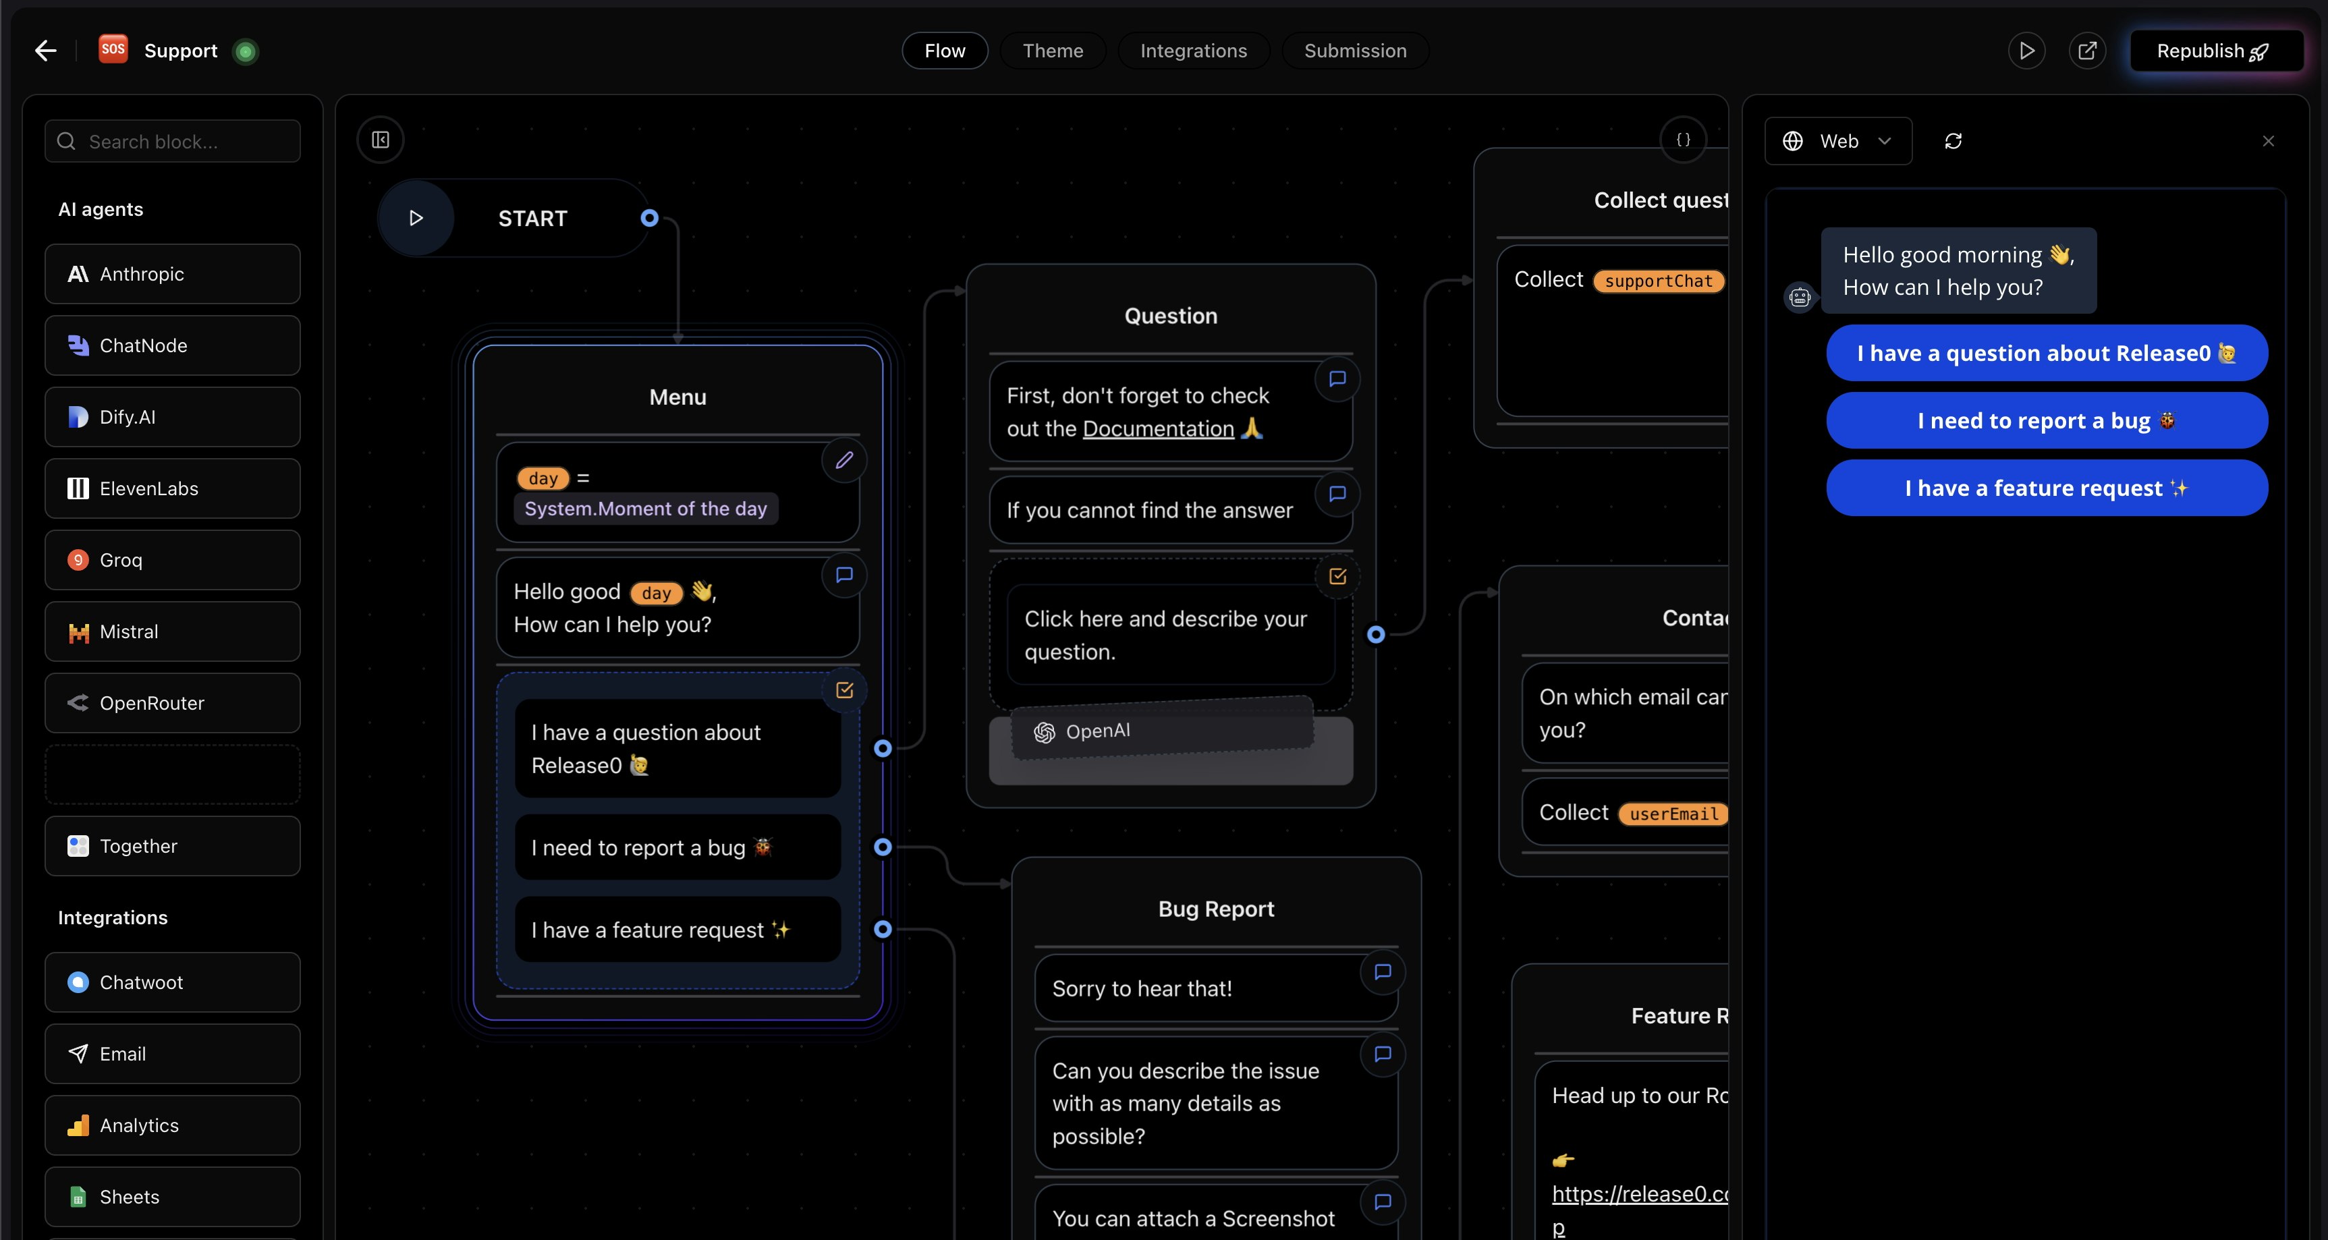Click the preview play icon in header
Viewport: 2328px width, 1240px height.
(x=2026, y=51)
